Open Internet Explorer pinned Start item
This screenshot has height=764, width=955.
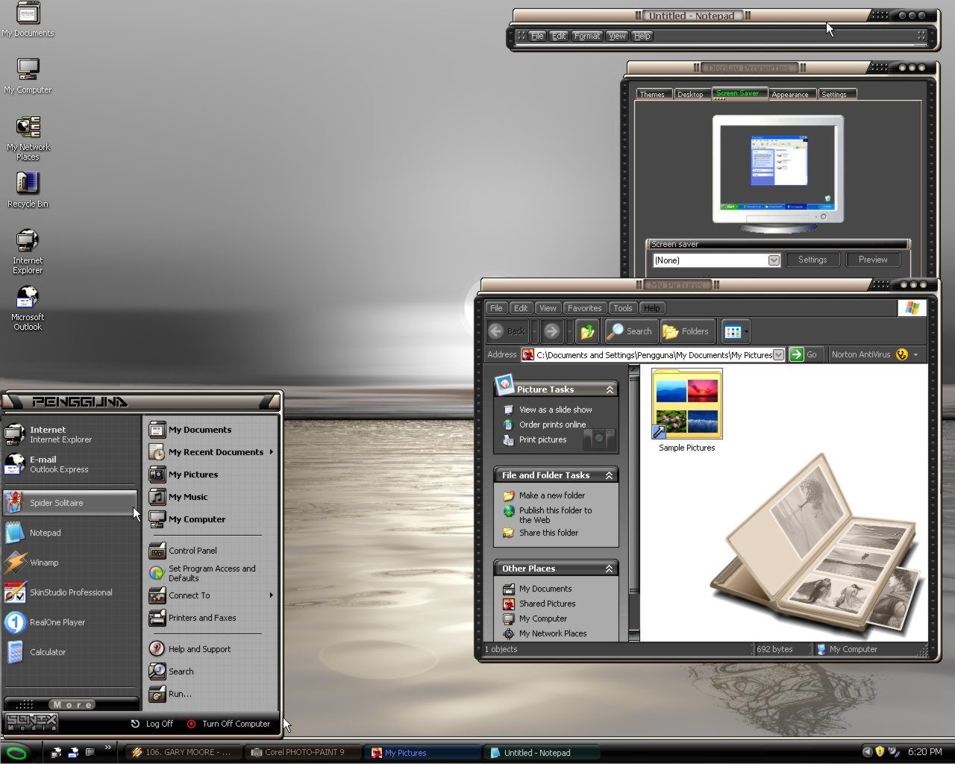70,434
